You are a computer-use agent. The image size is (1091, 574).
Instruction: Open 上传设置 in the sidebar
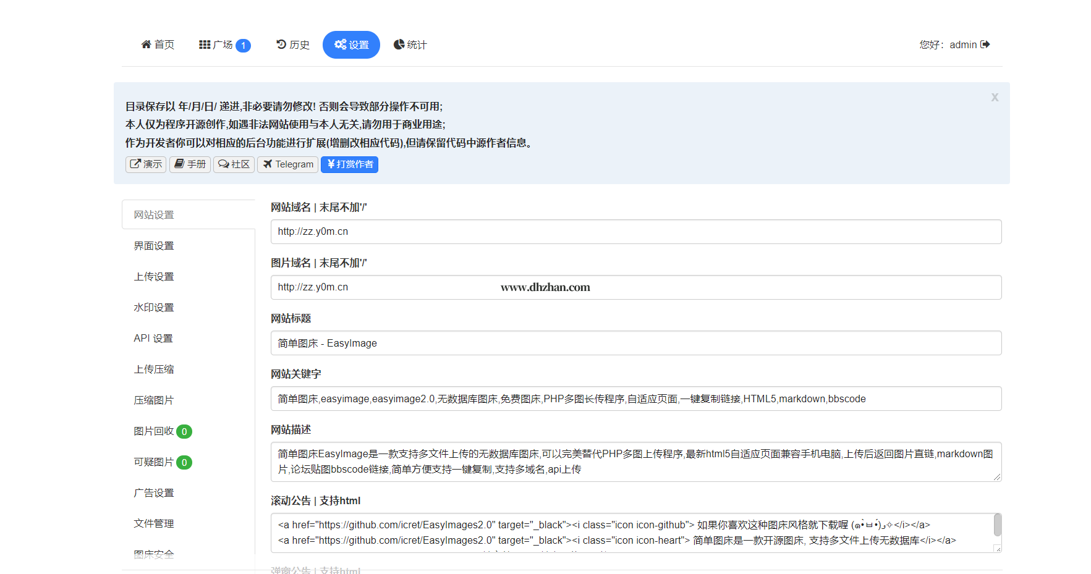pos(154,277)
